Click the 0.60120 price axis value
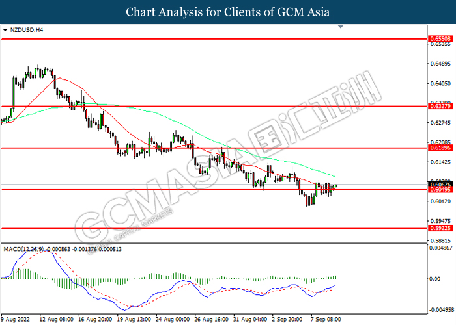This screenshot has width=456, height=325. (x=440, y=201)
